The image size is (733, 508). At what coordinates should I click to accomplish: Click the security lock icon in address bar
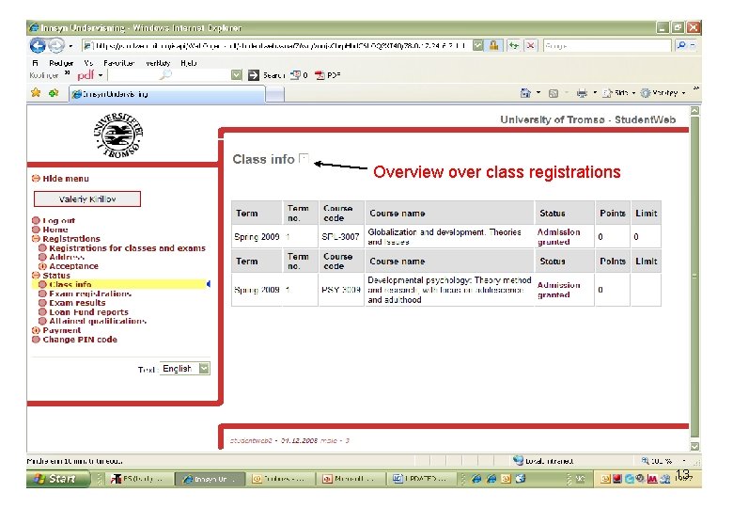(493, 45)
